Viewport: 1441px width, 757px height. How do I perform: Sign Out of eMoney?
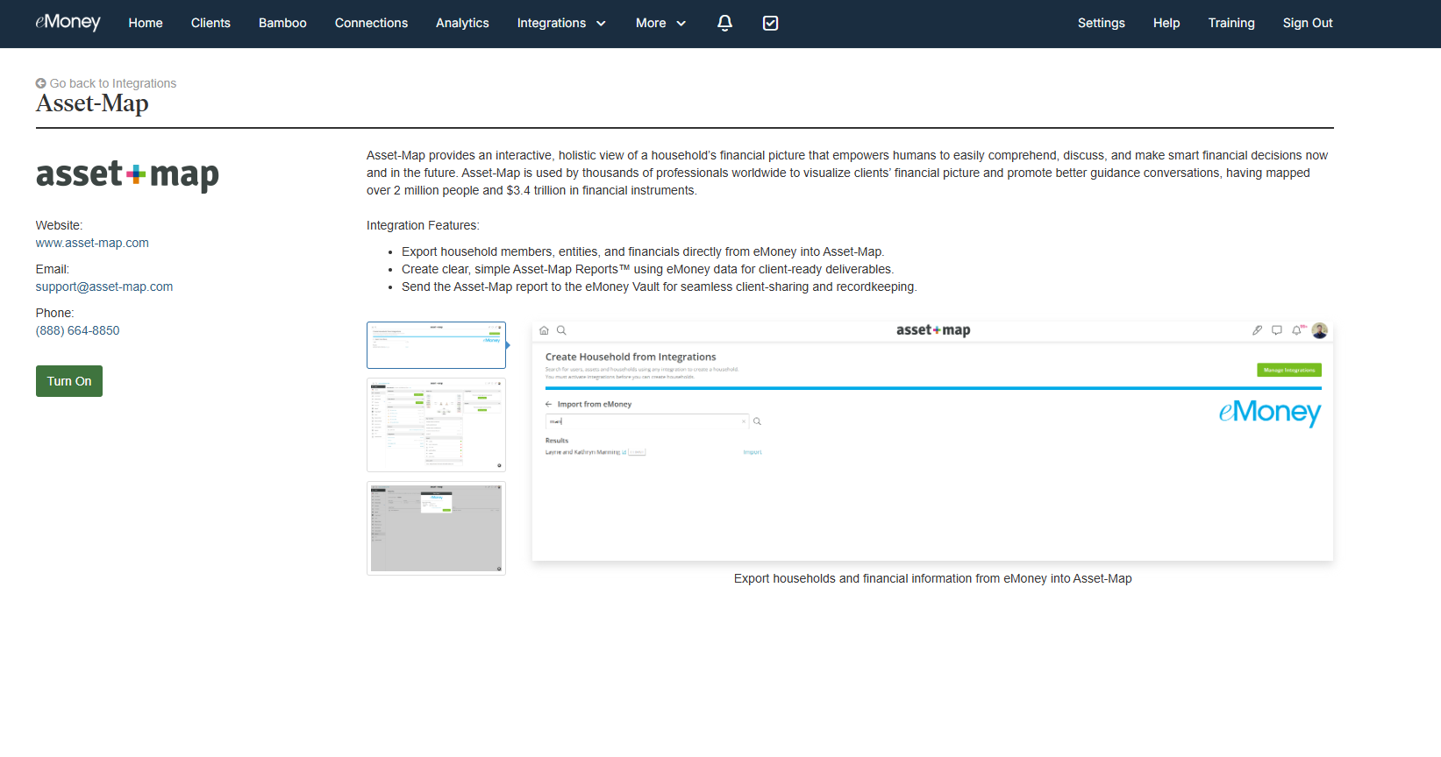(x=1307, y=23)
